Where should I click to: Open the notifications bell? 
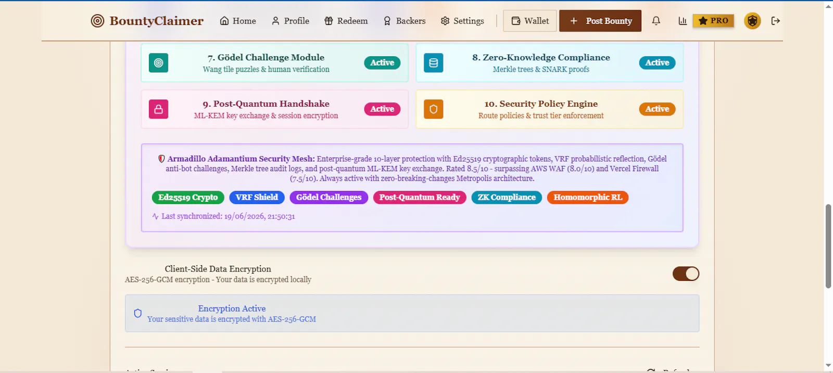click(656, 21)
